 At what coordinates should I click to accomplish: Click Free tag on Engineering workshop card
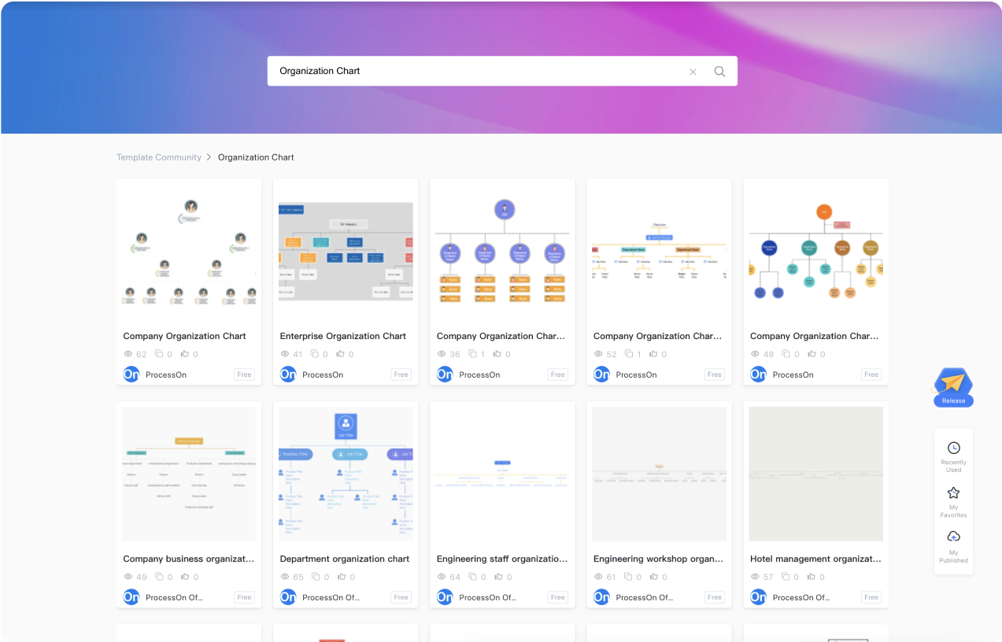click(715, 597)
